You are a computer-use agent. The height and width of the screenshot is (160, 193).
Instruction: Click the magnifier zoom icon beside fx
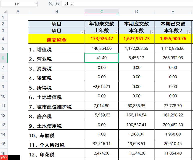(51, 4)
